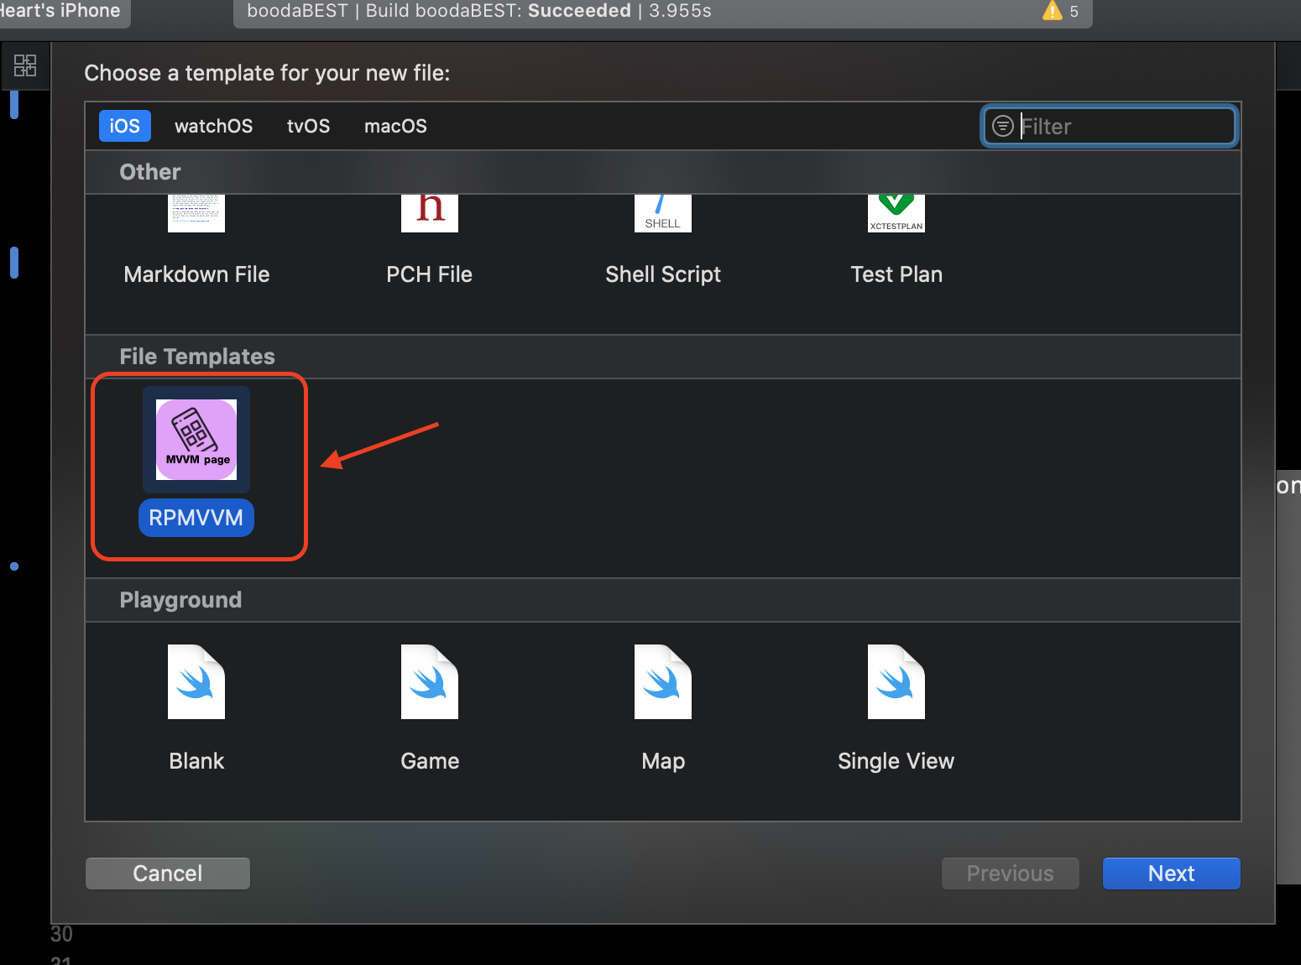Click the Previous button

(1011, 874)
